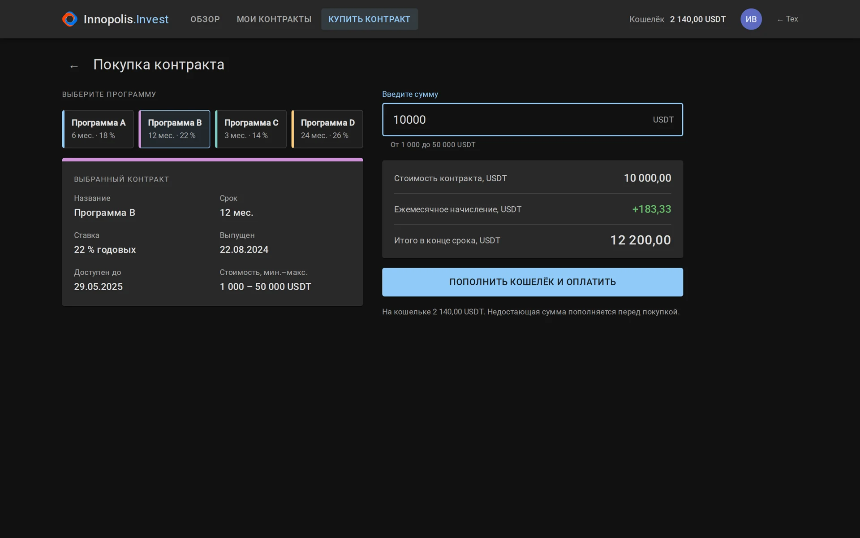Click the end total 12 200,00

[x=641, y=240]
